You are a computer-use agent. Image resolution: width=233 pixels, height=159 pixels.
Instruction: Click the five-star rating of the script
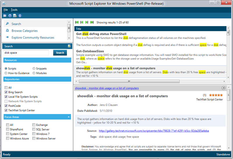tap(216, 95)
